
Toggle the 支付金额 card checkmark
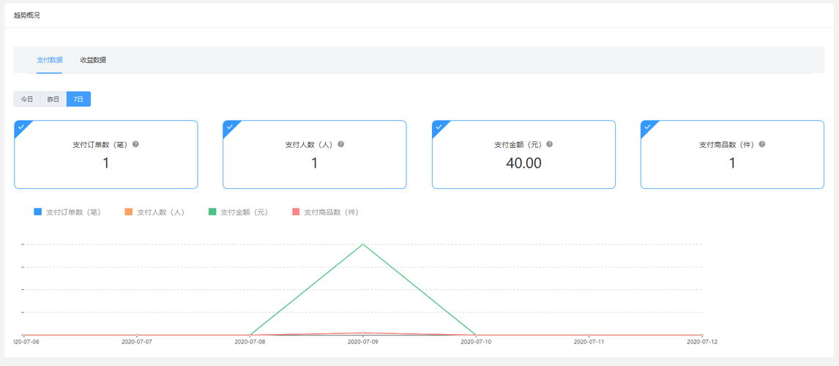click(439, 127)
